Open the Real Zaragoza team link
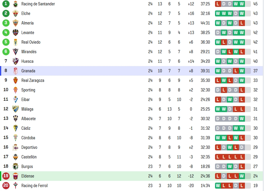The width and height of the screenshot is (264, 191). click(x=33, y=80)
